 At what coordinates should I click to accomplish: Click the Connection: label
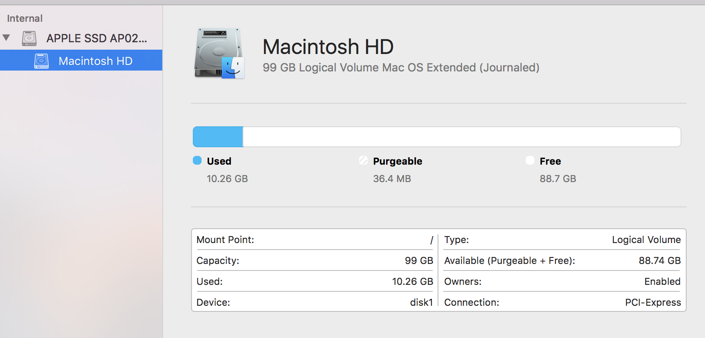[x=472, y=302]
